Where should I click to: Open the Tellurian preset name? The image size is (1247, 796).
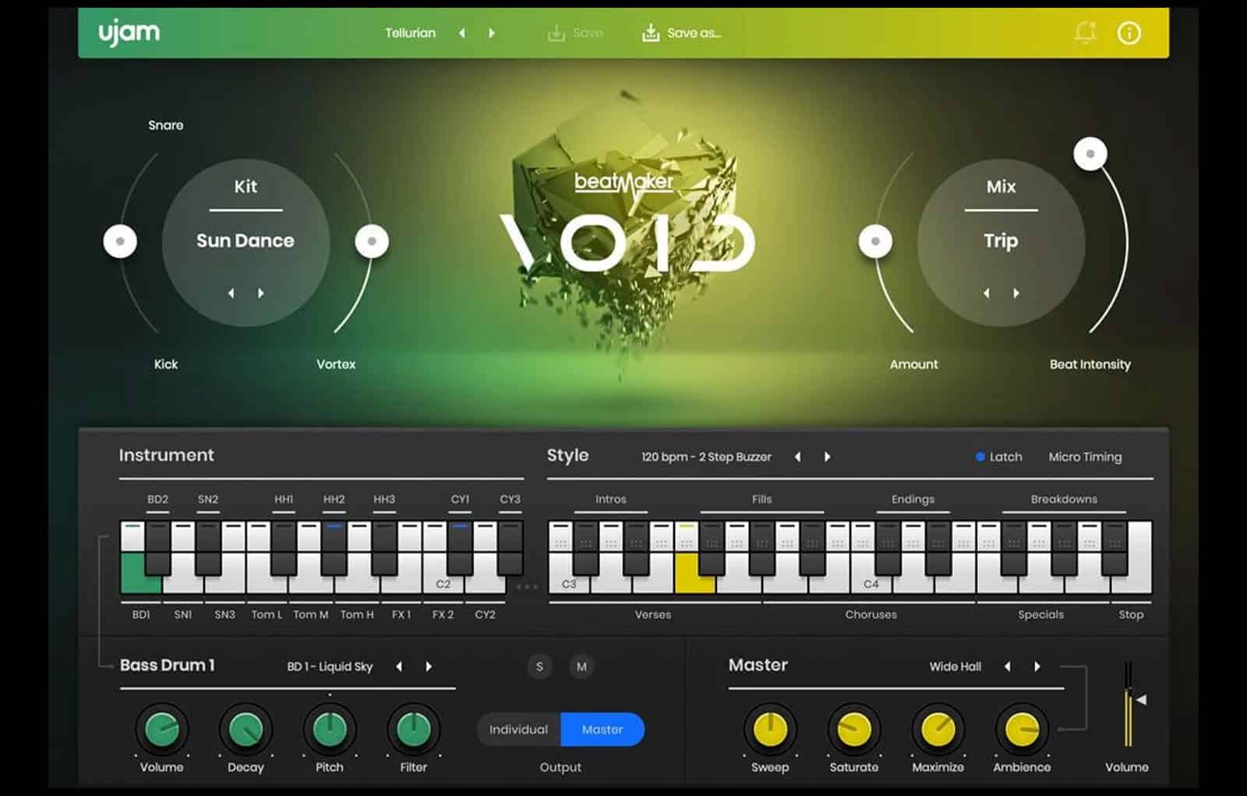(x=410, y=33)
